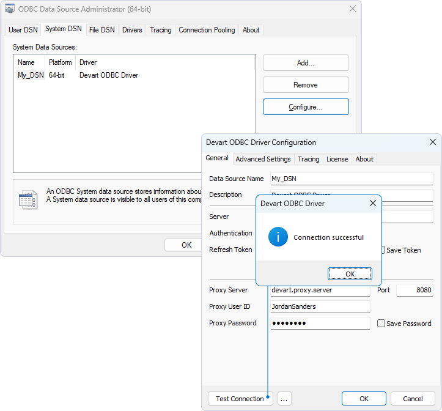
Task: Click the data source table icon in description box
Action: [28, 199]
